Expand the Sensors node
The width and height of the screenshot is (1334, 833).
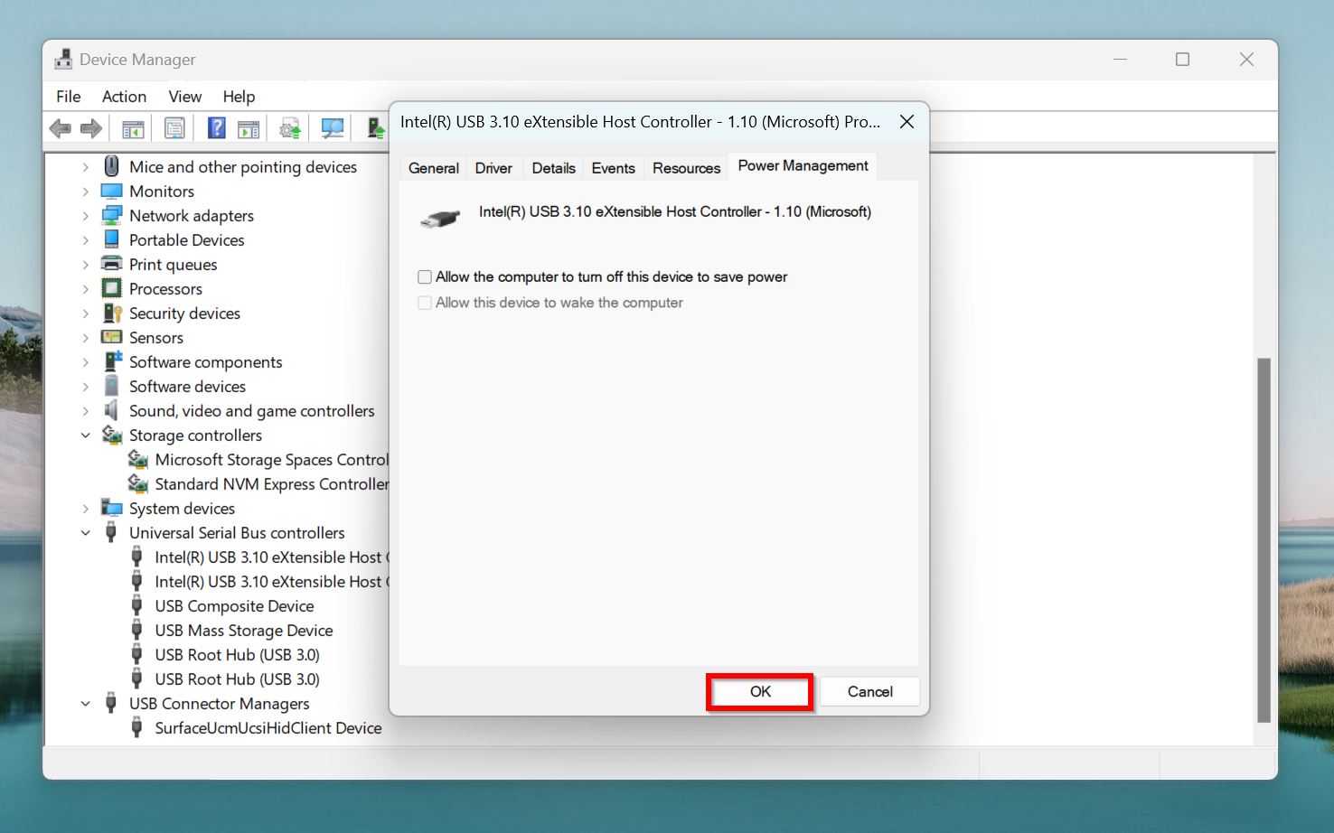86,338
